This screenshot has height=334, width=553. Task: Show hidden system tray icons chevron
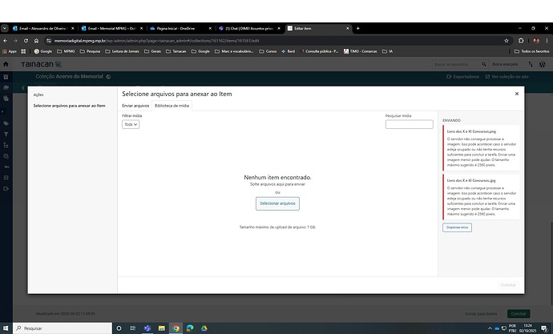tap(490, 328)
